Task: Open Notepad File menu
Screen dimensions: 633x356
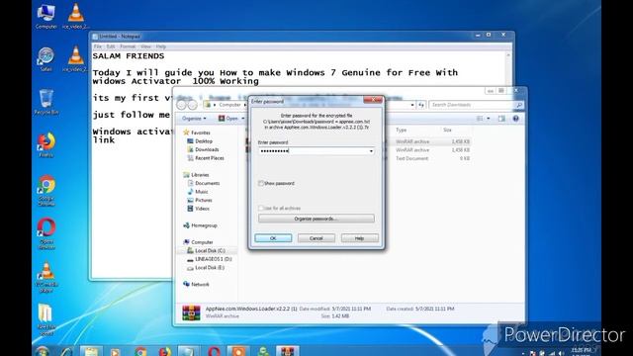Action: (x=98, y=46)
